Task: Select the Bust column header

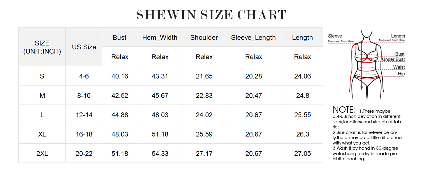Action: (120, 38)
